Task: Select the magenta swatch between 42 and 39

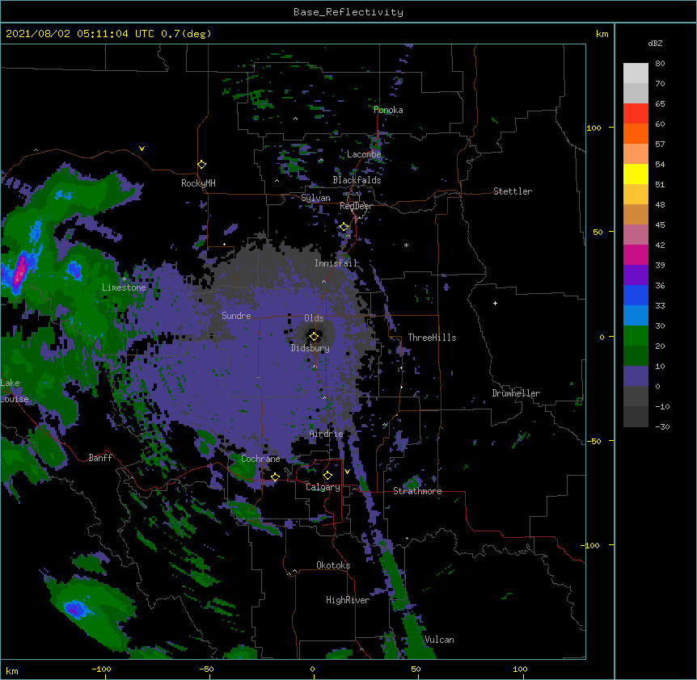Action: coord(636,254)
